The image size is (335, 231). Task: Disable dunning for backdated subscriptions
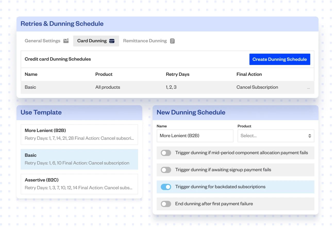(x=166, y=187)
